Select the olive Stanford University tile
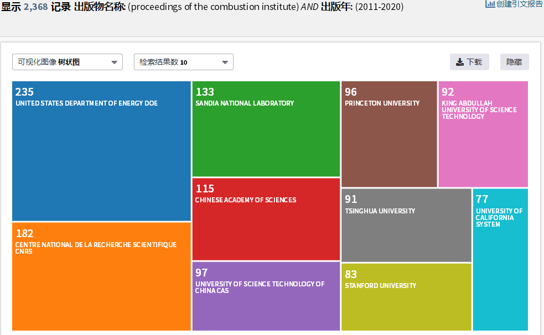Viewport: 544px width, 335px height. (407, 297)
